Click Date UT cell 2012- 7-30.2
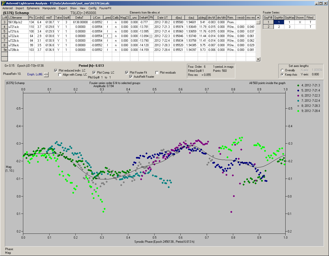The width and height of the screenshot is (329, 256). 162,22
